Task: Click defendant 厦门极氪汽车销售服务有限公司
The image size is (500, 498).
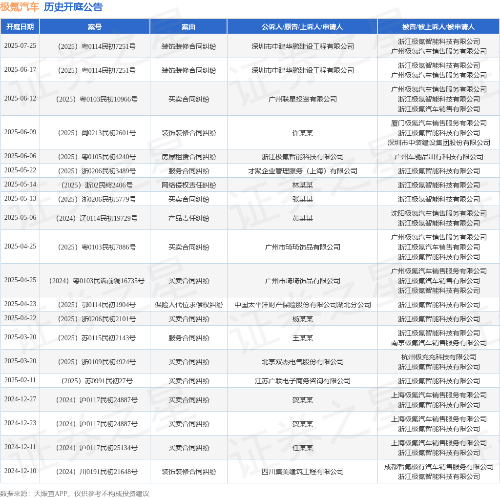Action: tap(439, 123)
